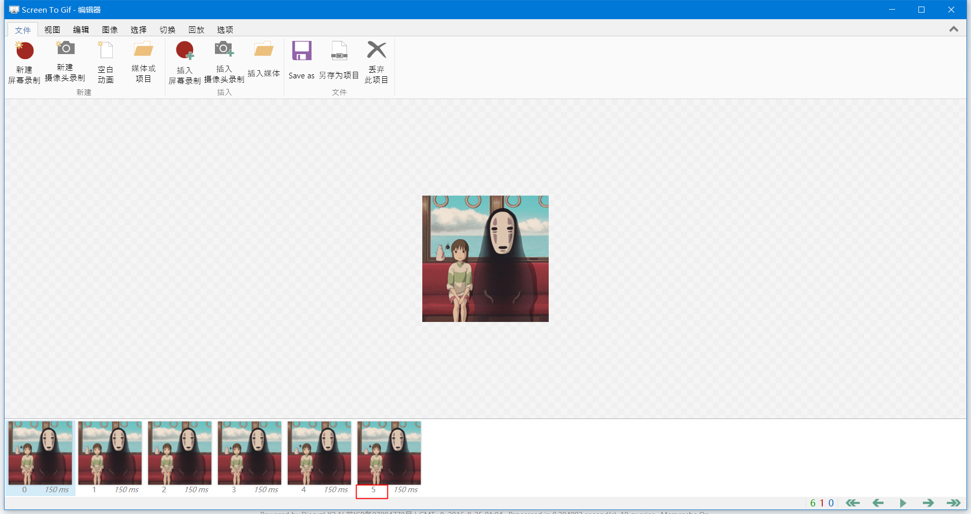This screenshot has height=514, width=971.
Task: Click the large preview image of the frame
Action: pyautogui.click(x=485, y=259)
